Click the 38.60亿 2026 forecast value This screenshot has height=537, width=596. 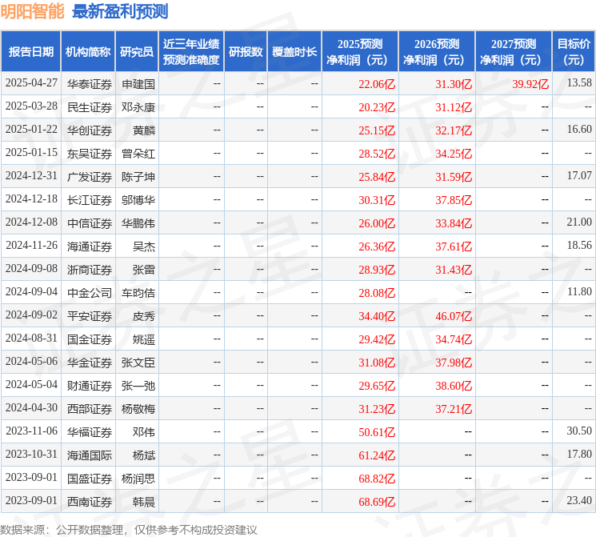[454, 386]
